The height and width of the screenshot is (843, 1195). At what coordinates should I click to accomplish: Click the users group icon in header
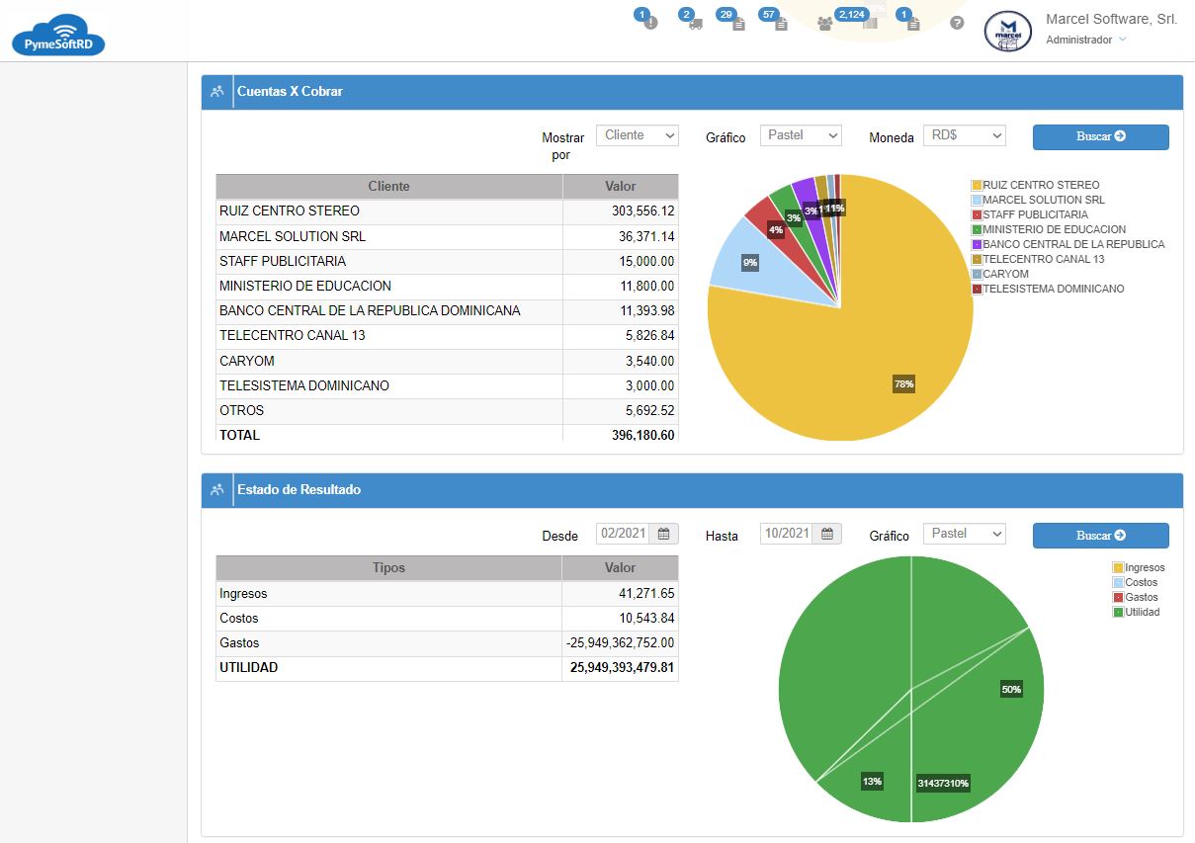(x=824, y=23)
